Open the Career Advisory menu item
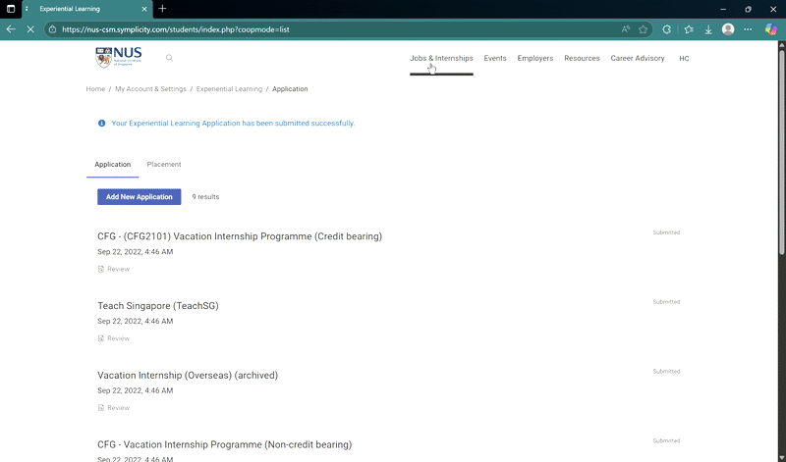The width and height of the screenshot is (786, 462). tap(638, 59)
